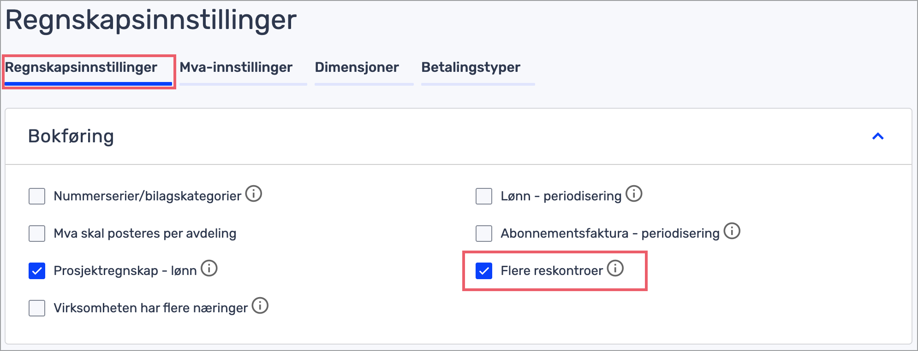The width and height of the screenshot is (918, 351).
Task: Show info for Virksomheten har flere næringer
Action: (260, 305)
